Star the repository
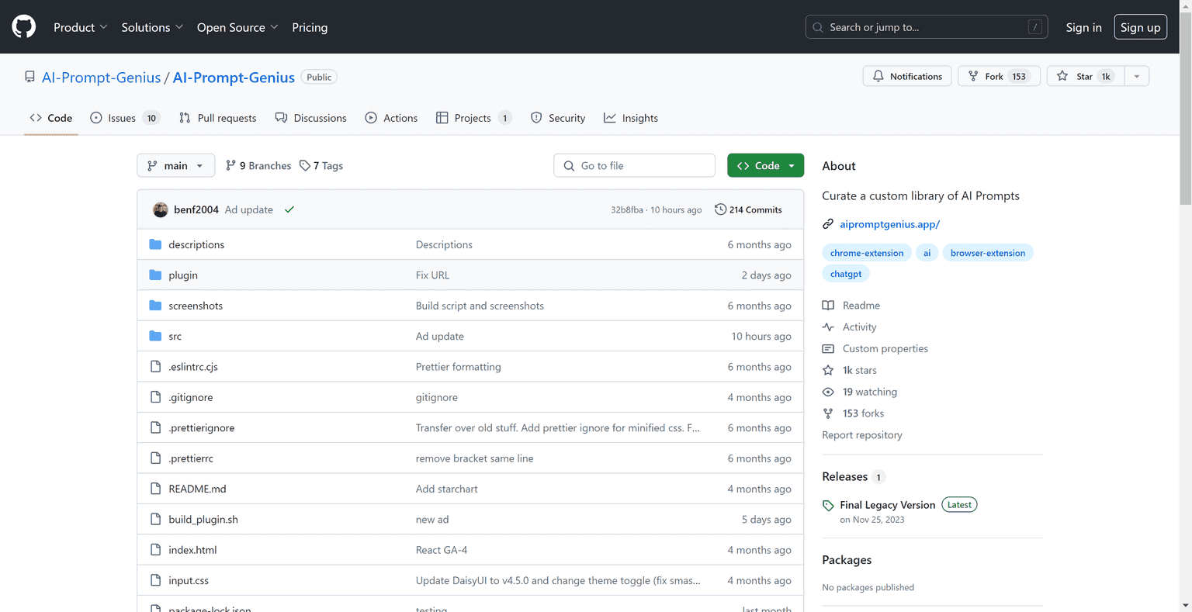Viewport: 1192px width, 612px height. point(1085,76)
